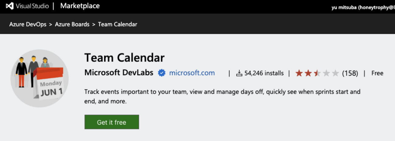Image resolution: width=395 pixels, height=141 pixels.
Task: Click the half-filled third rating star
Action: pyautogui.click(x=317, y=73)
